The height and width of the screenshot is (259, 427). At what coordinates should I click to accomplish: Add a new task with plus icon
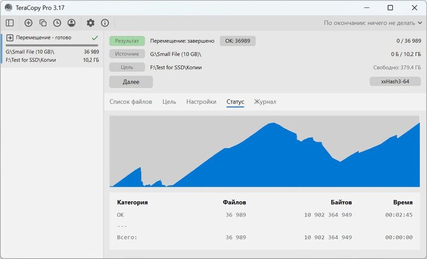[x=28, y=23]
